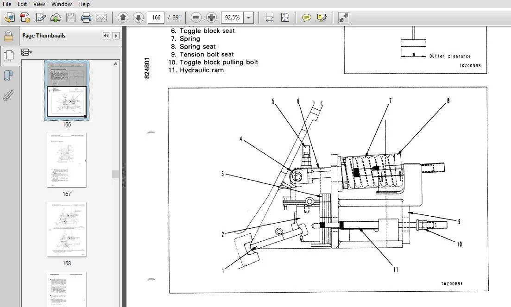
Task: Expand the thumbnails panel with right arrow
Action: [116, 36]
